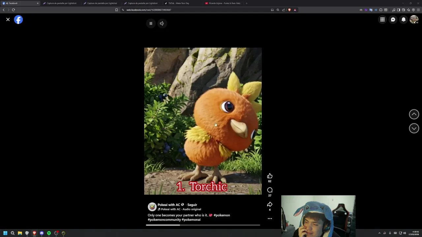The height and width of the screenshot is (237, 422).
Task: Click the Torchic reel video frame
Action: (x=203, y=121)
